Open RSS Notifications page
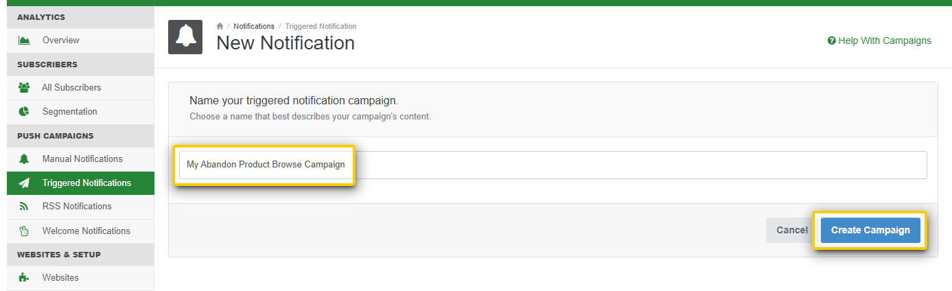The height and width of the screenshot is (291, 952). [x=77, y=207]
